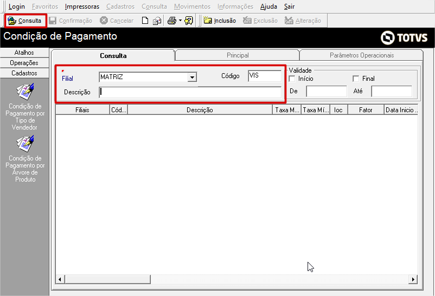Viewport: 435px width, 296px height.
Task: Click the Descrição input field
Action: [190, 92]
